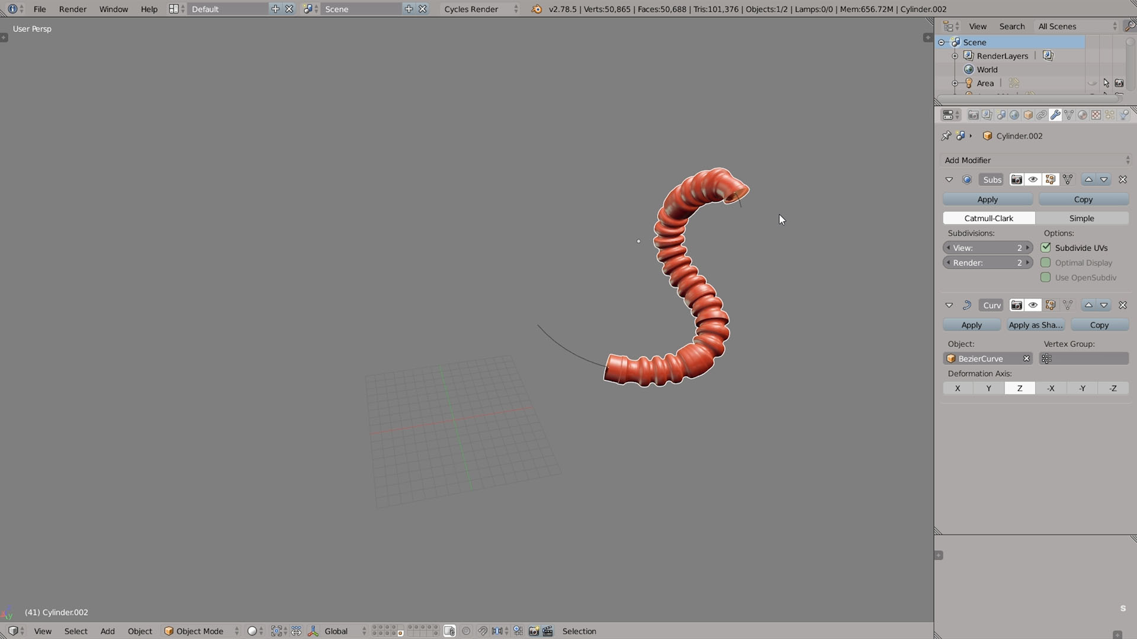Move Curve modifier up in stack

(x=1088, y=305)
